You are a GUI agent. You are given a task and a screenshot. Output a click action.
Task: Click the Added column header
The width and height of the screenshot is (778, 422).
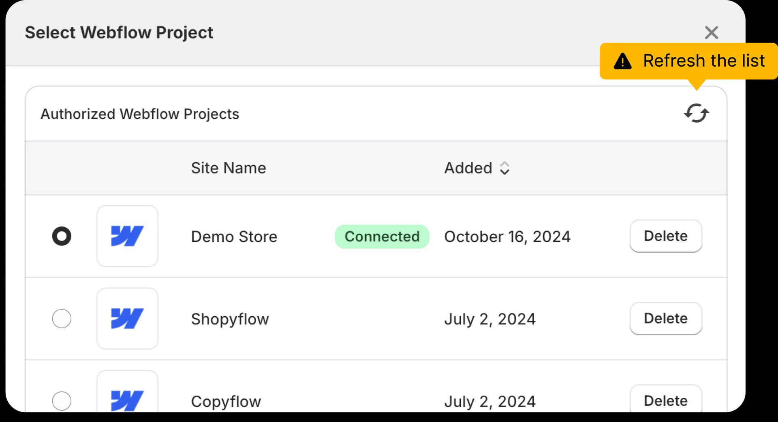pyautogui.click(x=468, y=168)
